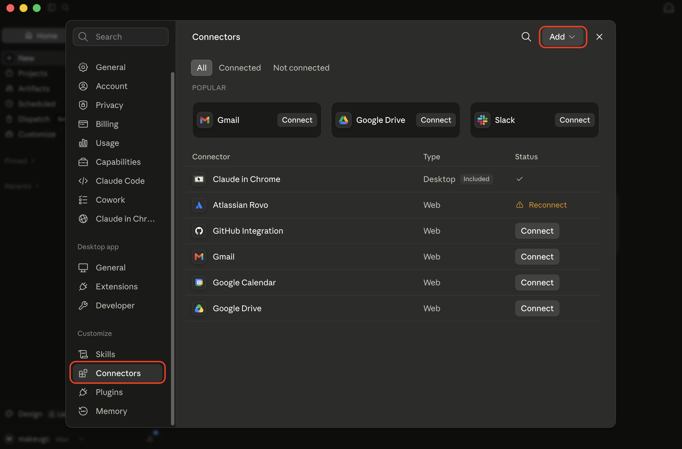Click the Status column header

526,157
